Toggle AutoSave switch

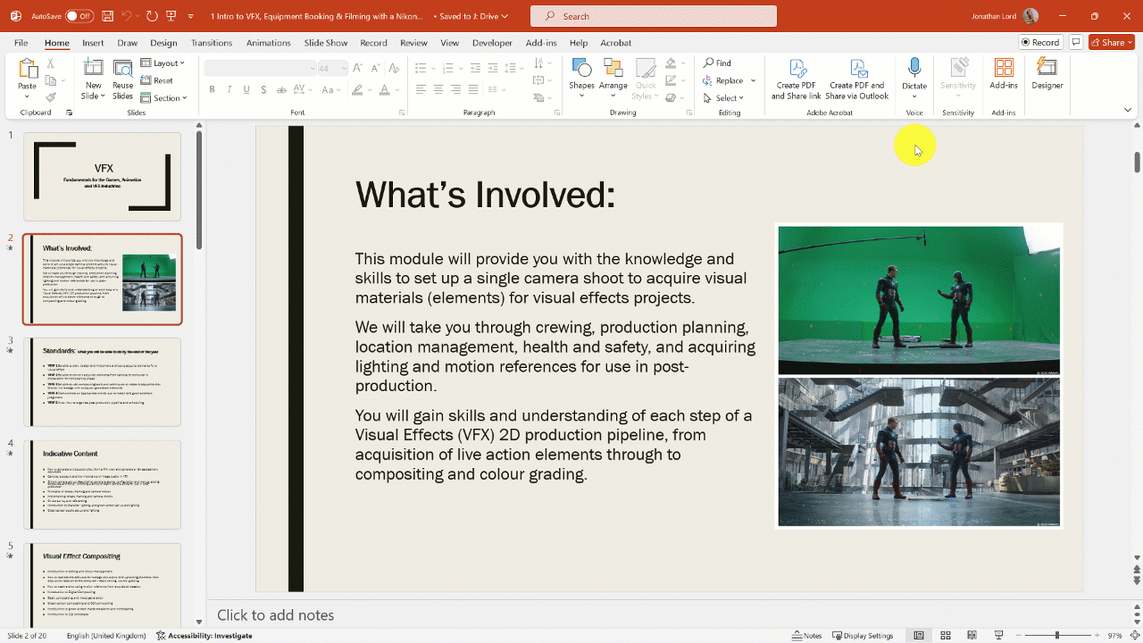[x=79, y=16]
